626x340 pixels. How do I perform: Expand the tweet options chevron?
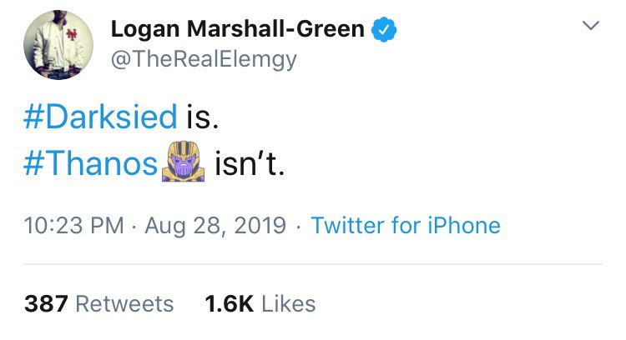pyautogui.click(x=590, y=27)
